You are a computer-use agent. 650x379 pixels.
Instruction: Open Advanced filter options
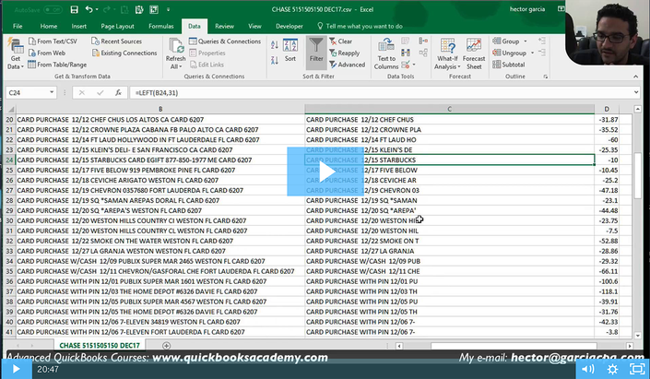point(348,65)
